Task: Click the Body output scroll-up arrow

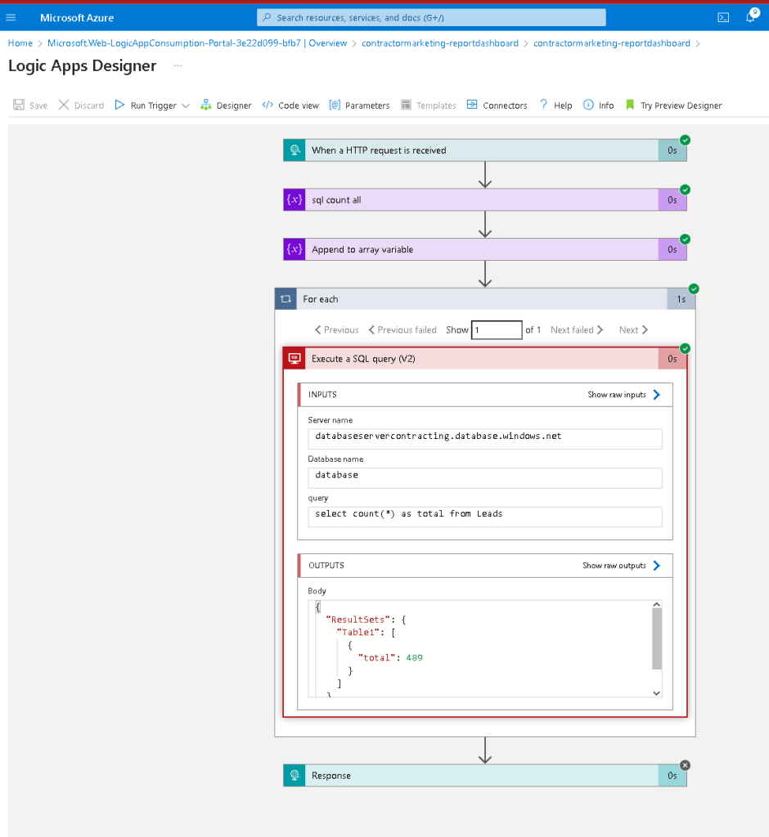Action: click(657, 604)
